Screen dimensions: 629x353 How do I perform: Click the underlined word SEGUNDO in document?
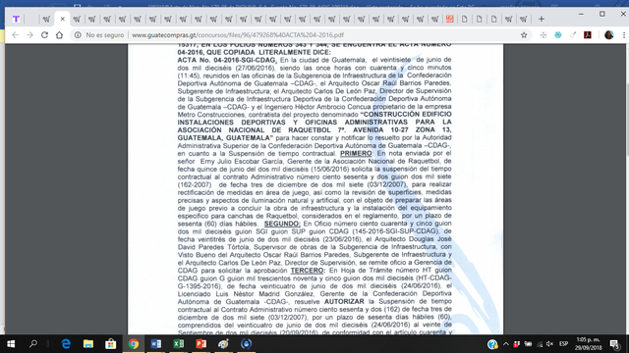tap(282, 224)
